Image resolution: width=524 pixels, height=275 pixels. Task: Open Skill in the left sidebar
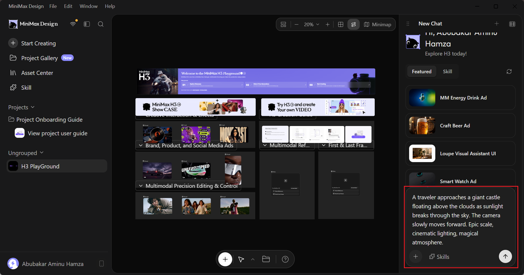coord(21,87)
